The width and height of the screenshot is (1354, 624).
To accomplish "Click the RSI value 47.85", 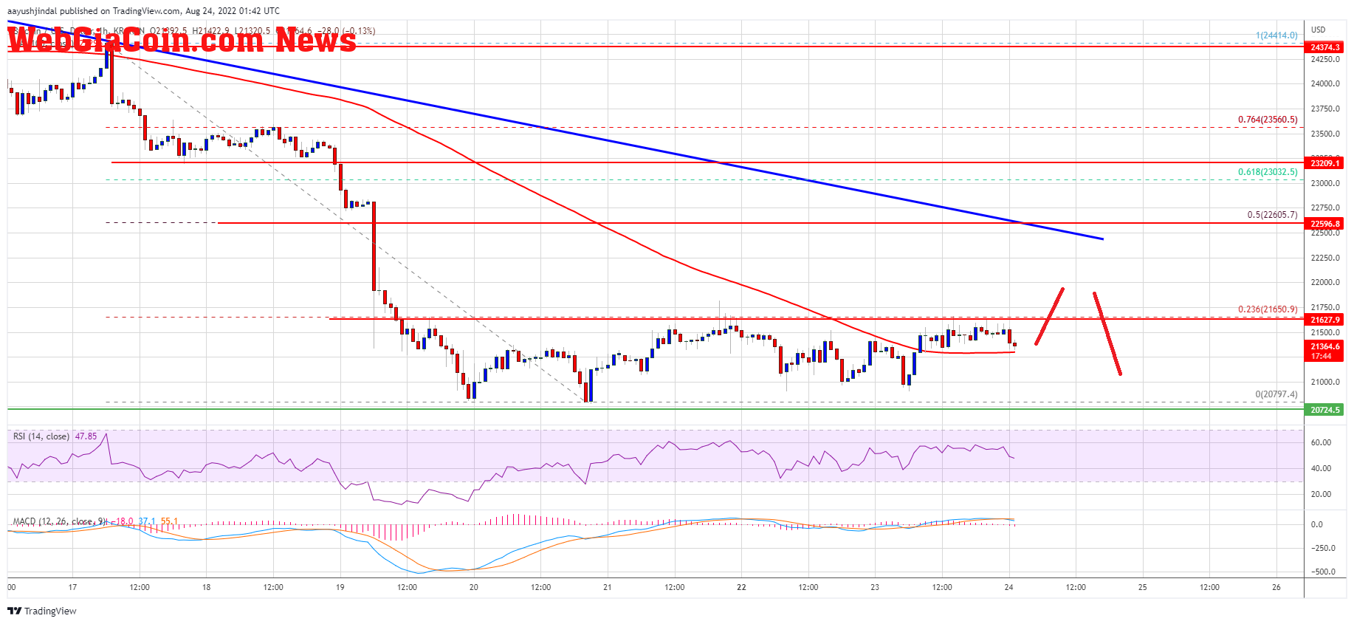I will click(x=86, y=436).
